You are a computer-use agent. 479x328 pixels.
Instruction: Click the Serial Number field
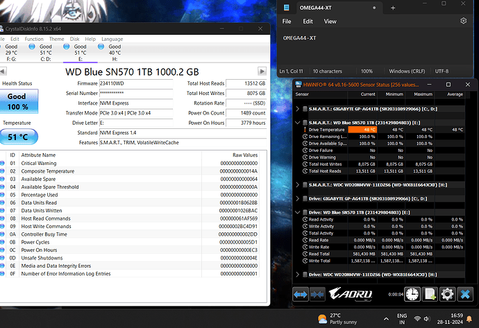[136, 93]
